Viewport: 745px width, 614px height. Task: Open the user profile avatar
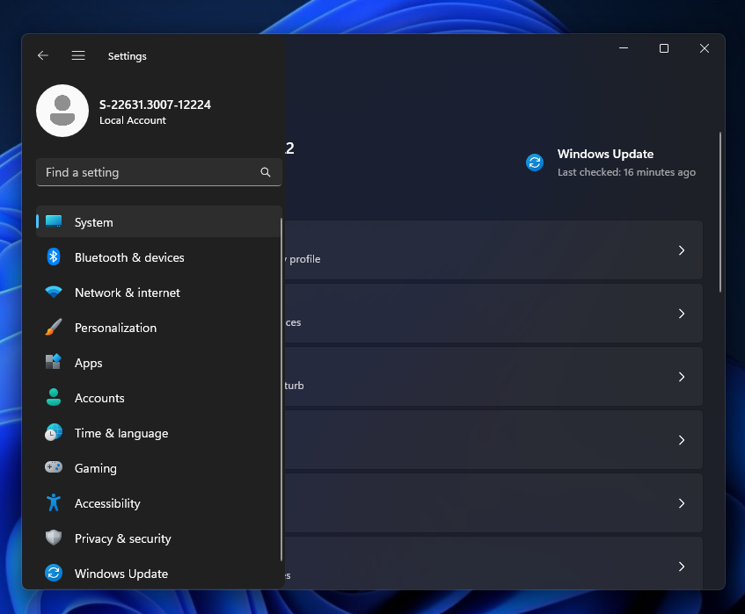click(x=62, y=111)
